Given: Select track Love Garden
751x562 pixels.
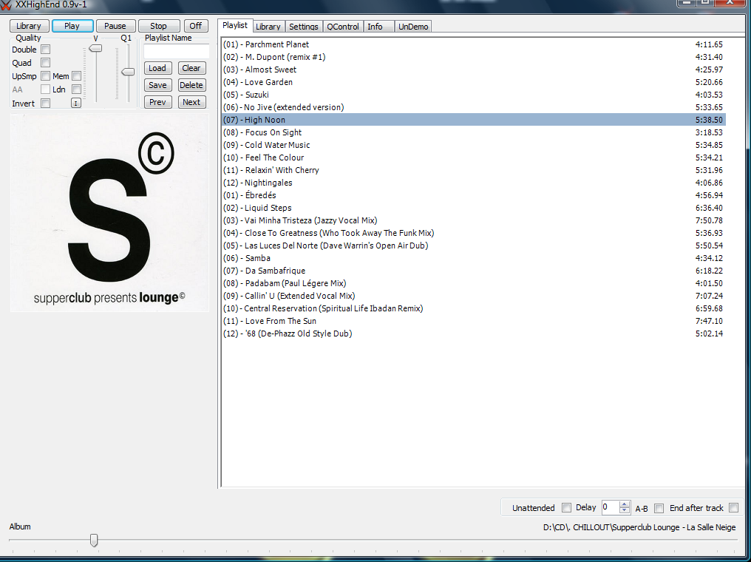Looking at the screenshot, I should point(474,82).
